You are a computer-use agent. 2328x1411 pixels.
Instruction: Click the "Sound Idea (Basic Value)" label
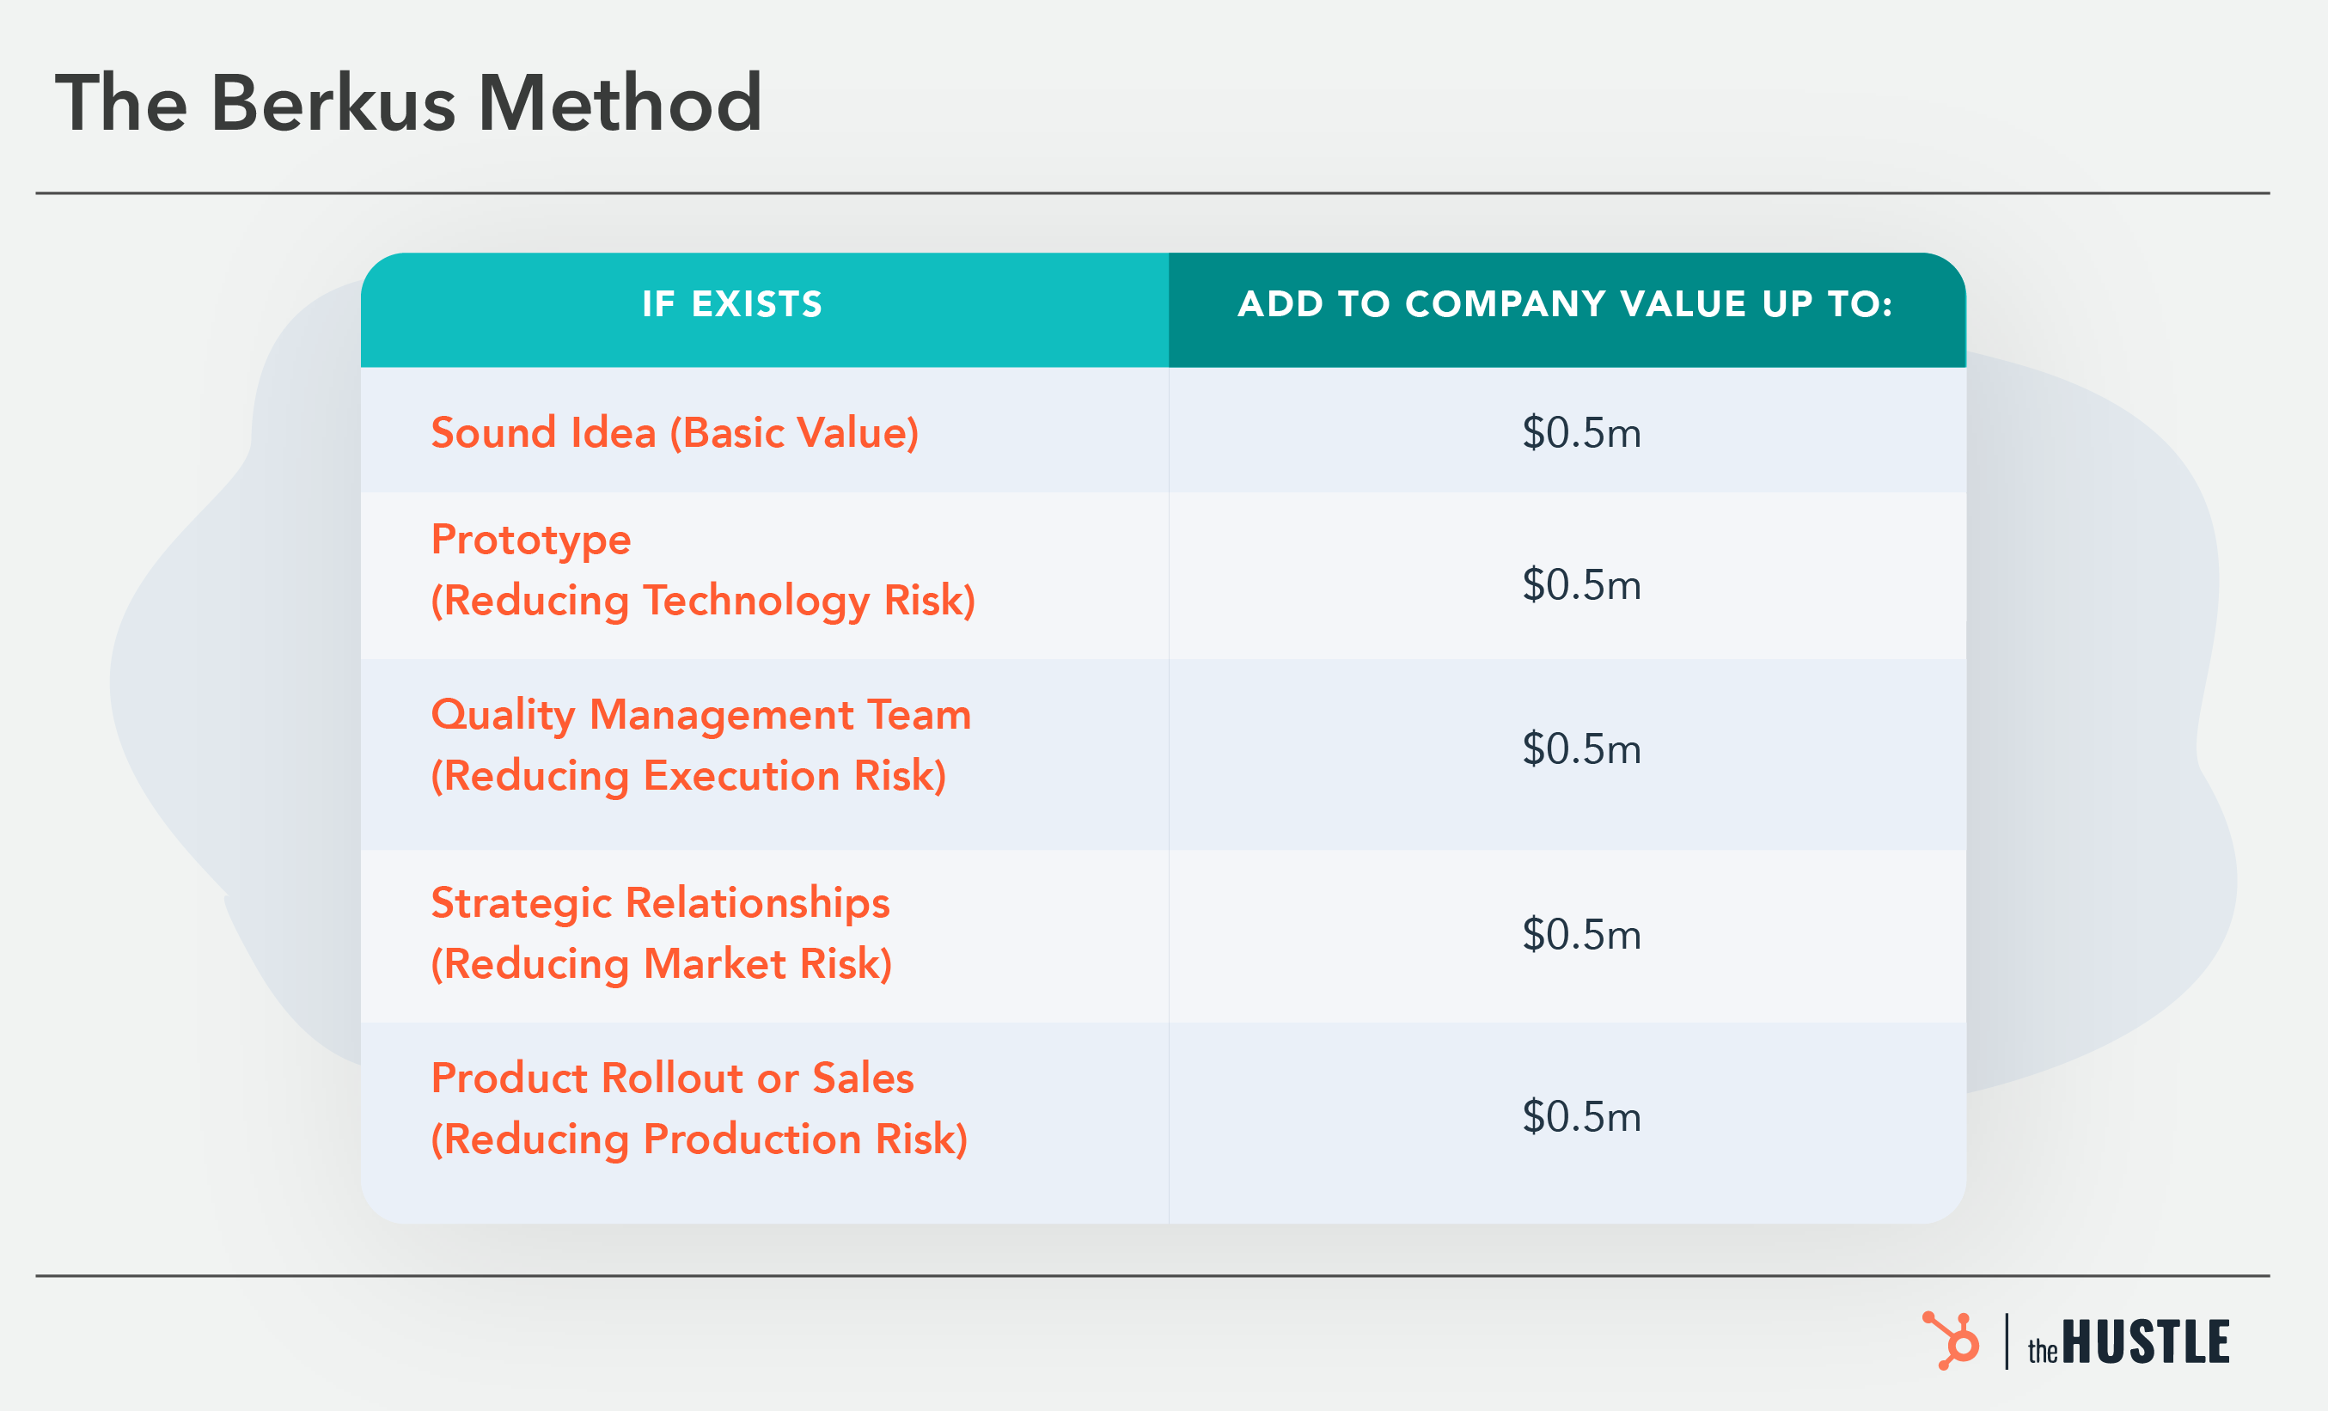pyautogui.click(x=675, y=433)
